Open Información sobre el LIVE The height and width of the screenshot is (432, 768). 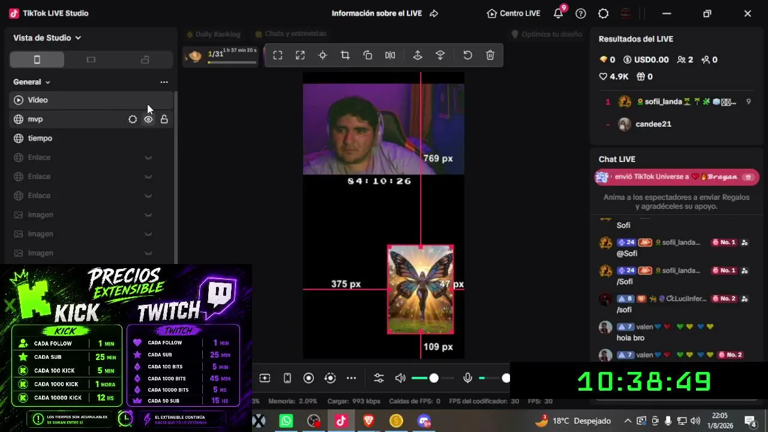pos(377,13)
